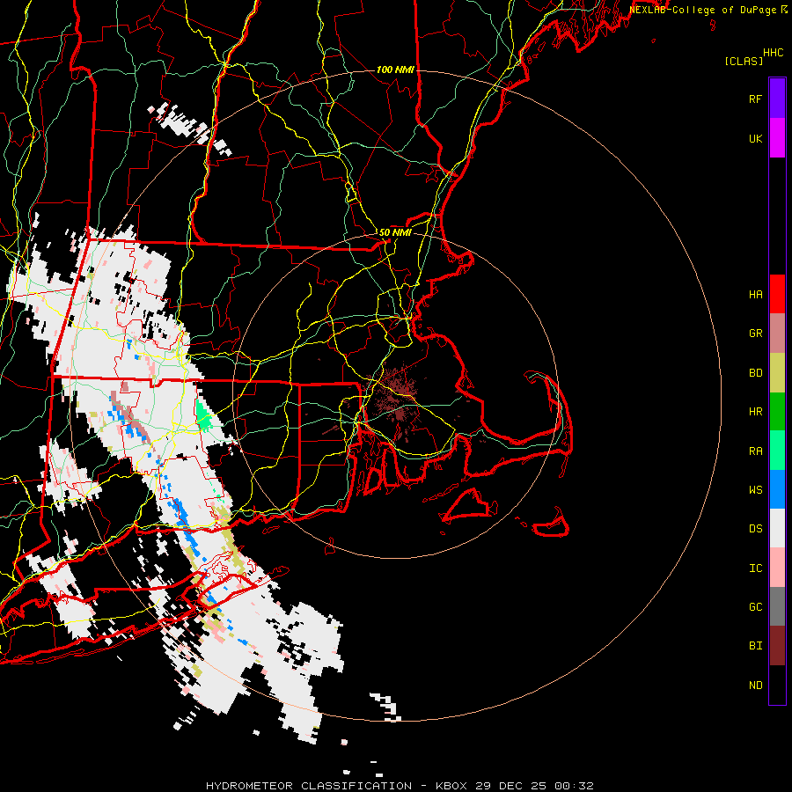Click the 50 NMI range ring label
Screen dimensions: 792x792
coord(395,232)
